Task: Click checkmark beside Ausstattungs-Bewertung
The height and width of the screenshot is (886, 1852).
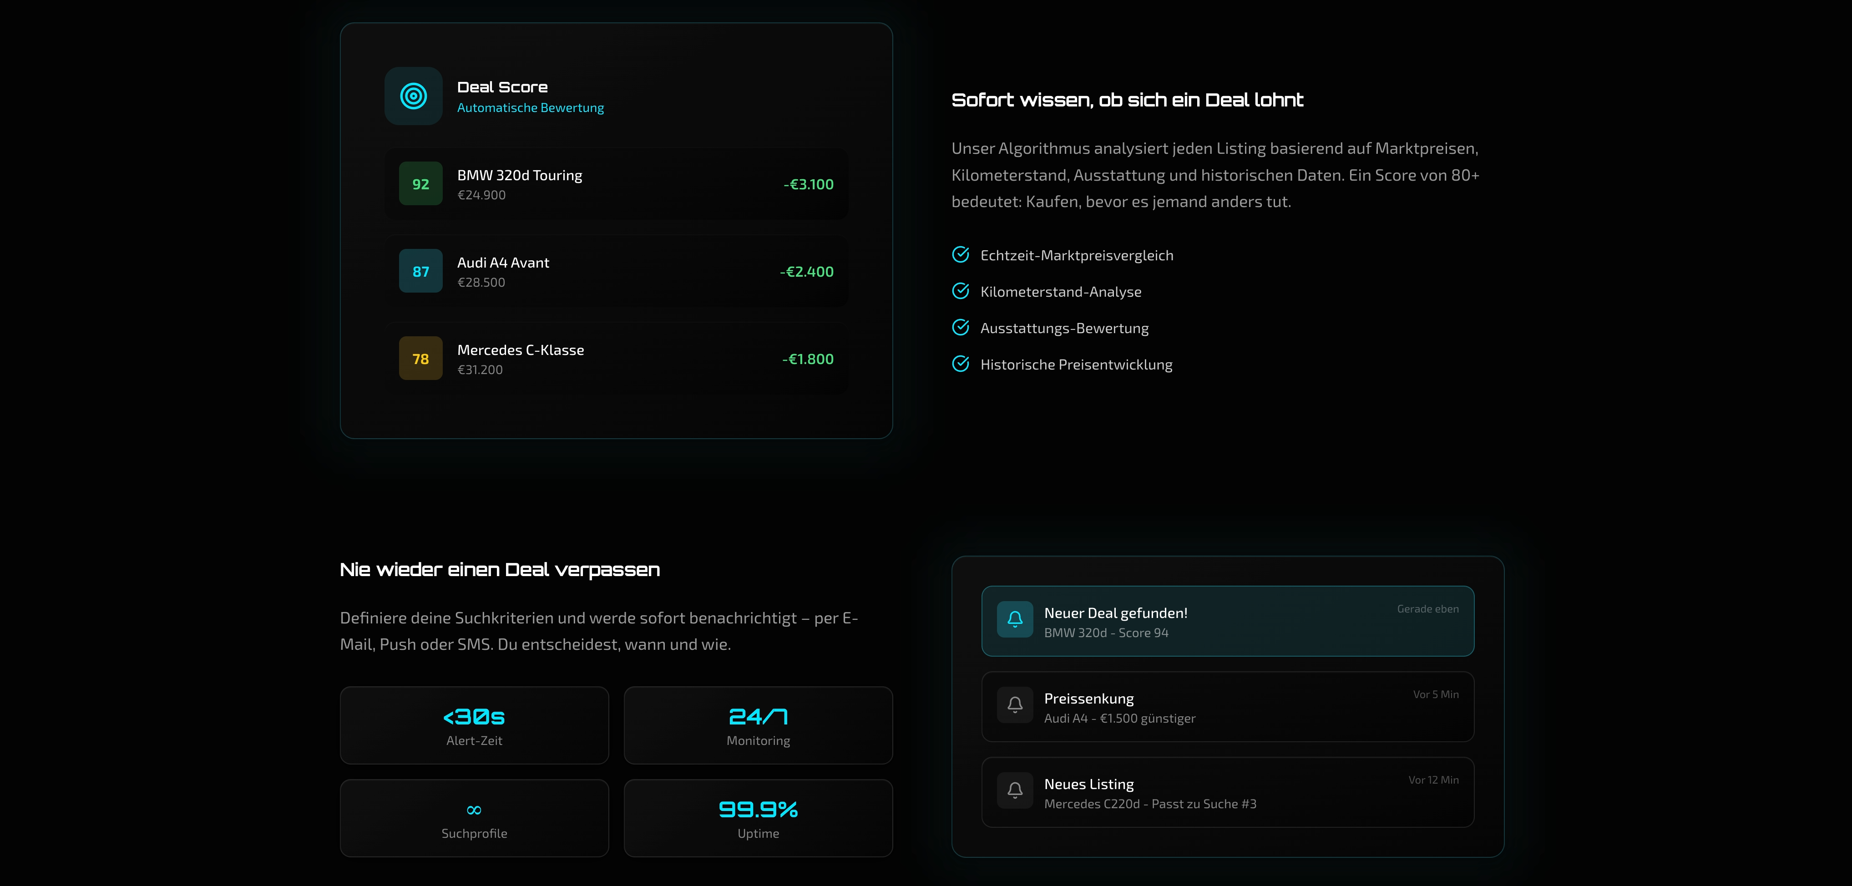Action: click(961, 327)
